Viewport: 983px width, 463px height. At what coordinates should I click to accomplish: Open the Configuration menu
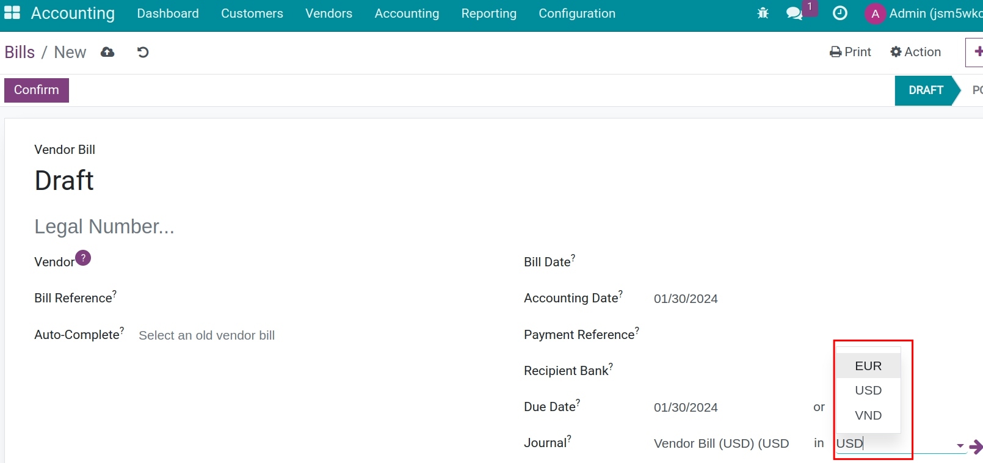click(x=576, y=13)
